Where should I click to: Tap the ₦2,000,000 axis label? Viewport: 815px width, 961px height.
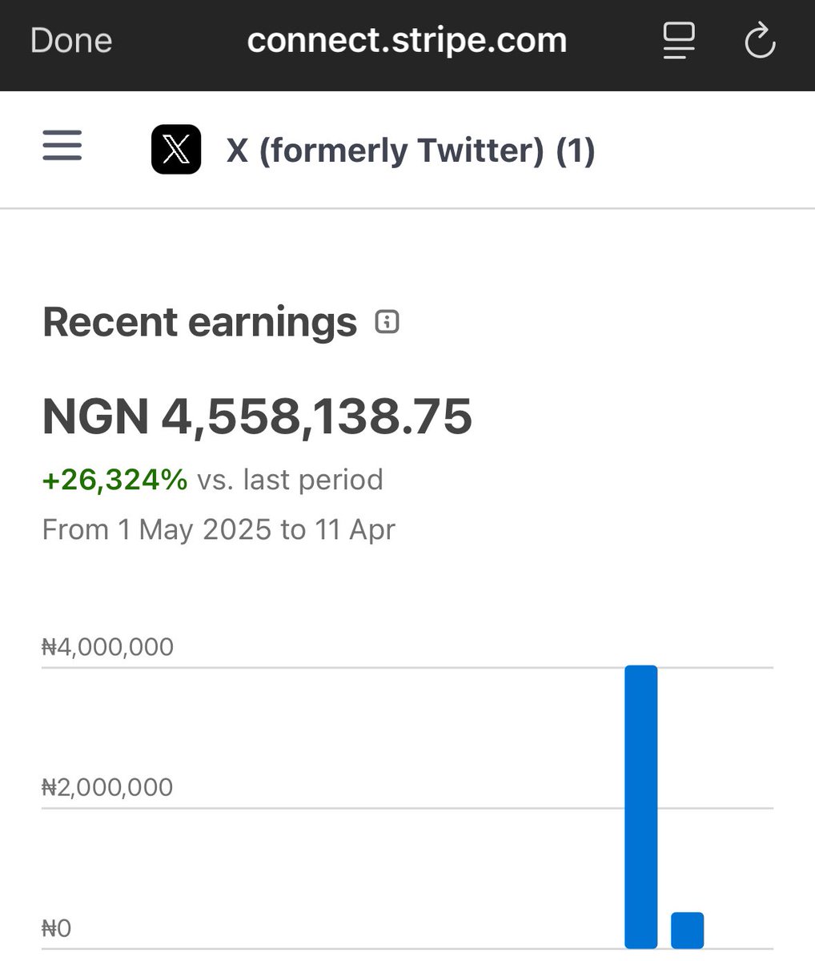pyautogui.click(x=107, y=787)
